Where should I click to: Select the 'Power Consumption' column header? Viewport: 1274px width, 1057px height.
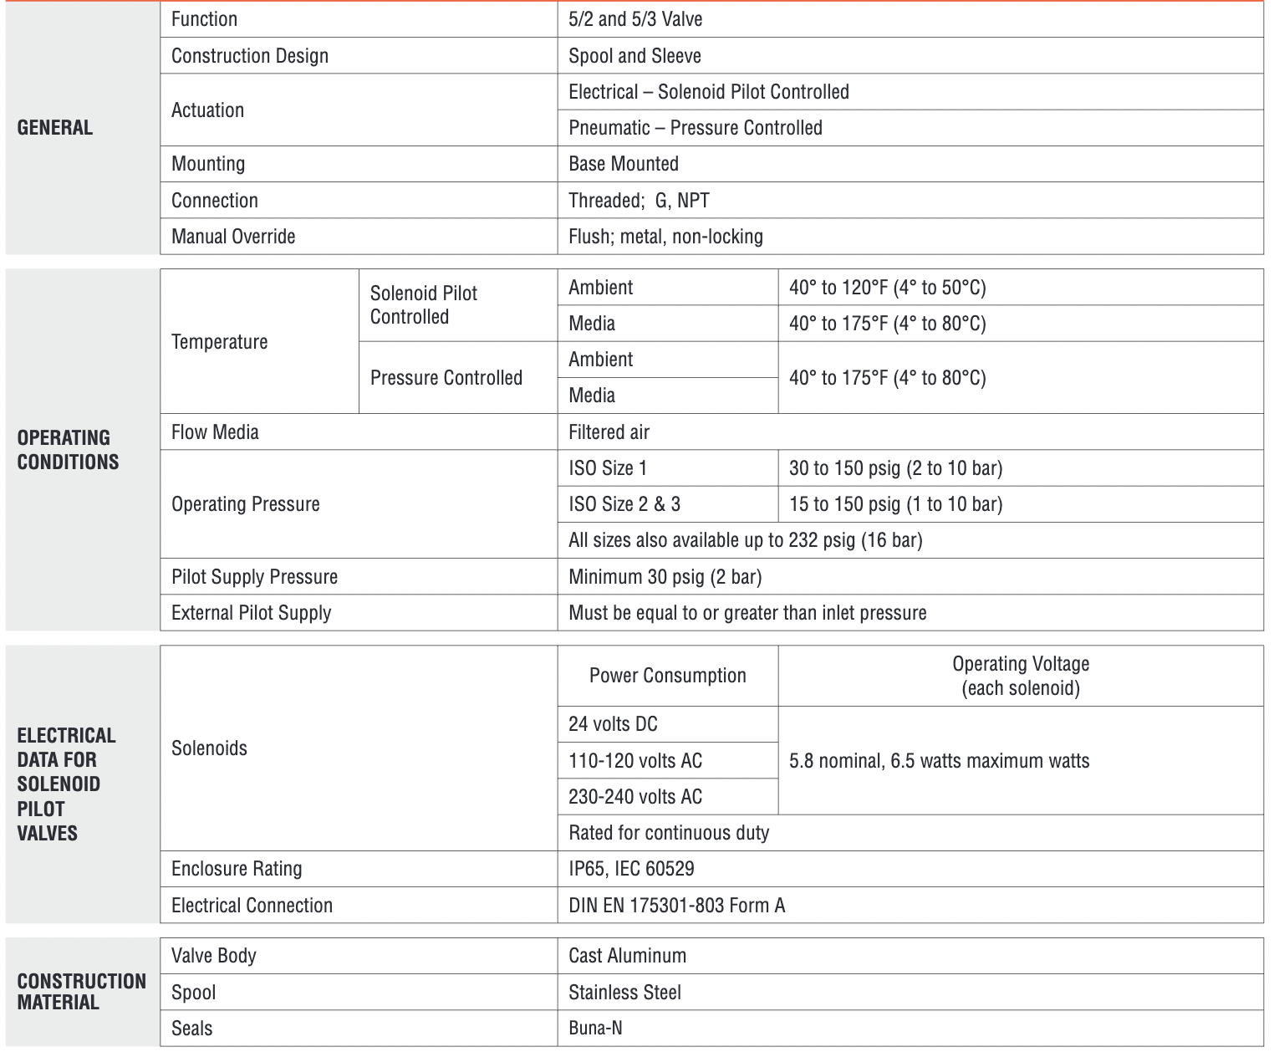tap(668, 676)
